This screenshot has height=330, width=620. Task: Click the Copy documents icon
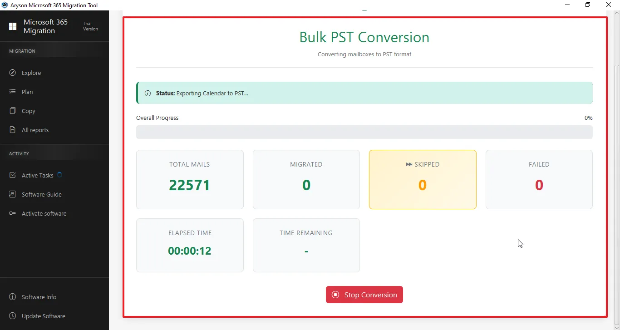[x=13, y=111]
